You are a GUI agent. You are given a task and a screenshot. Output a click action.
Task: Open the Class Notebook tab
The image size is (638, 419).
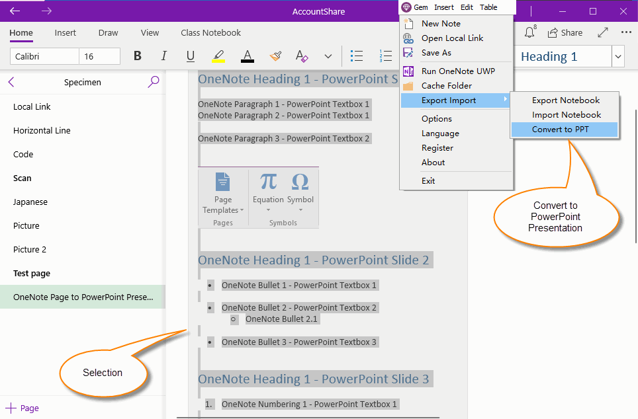pyautogui.click(x=210, y=33)
